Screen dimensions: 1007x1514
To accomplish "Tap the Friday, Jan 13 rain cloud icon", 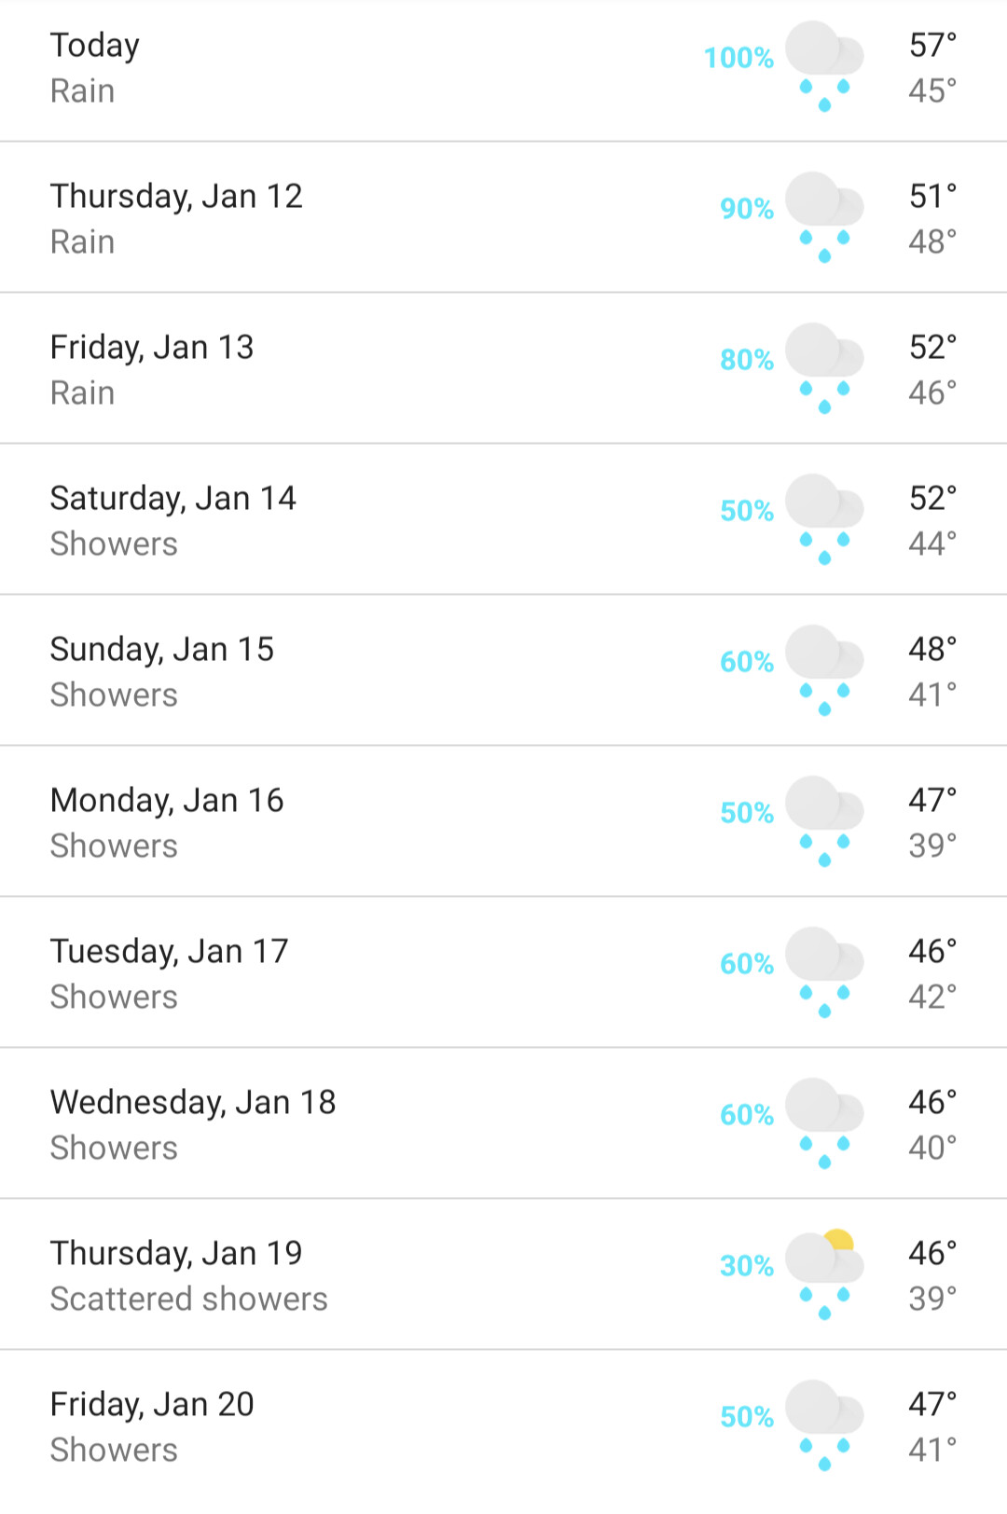I will point(824,368).
